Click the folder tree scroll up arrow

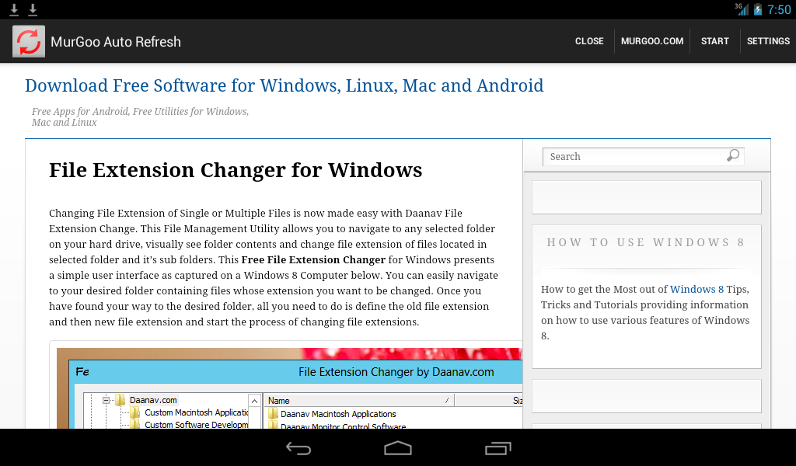pos(254,401)
